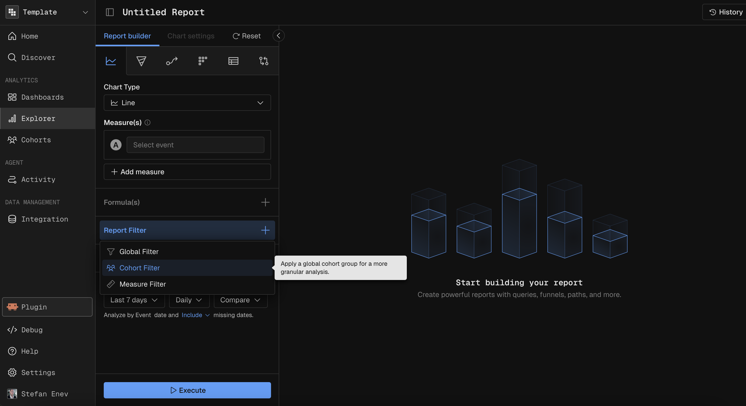Viewport: 746px width, 406px height.
Task: Switch to the Report builder tab
Action: [127, 36]
